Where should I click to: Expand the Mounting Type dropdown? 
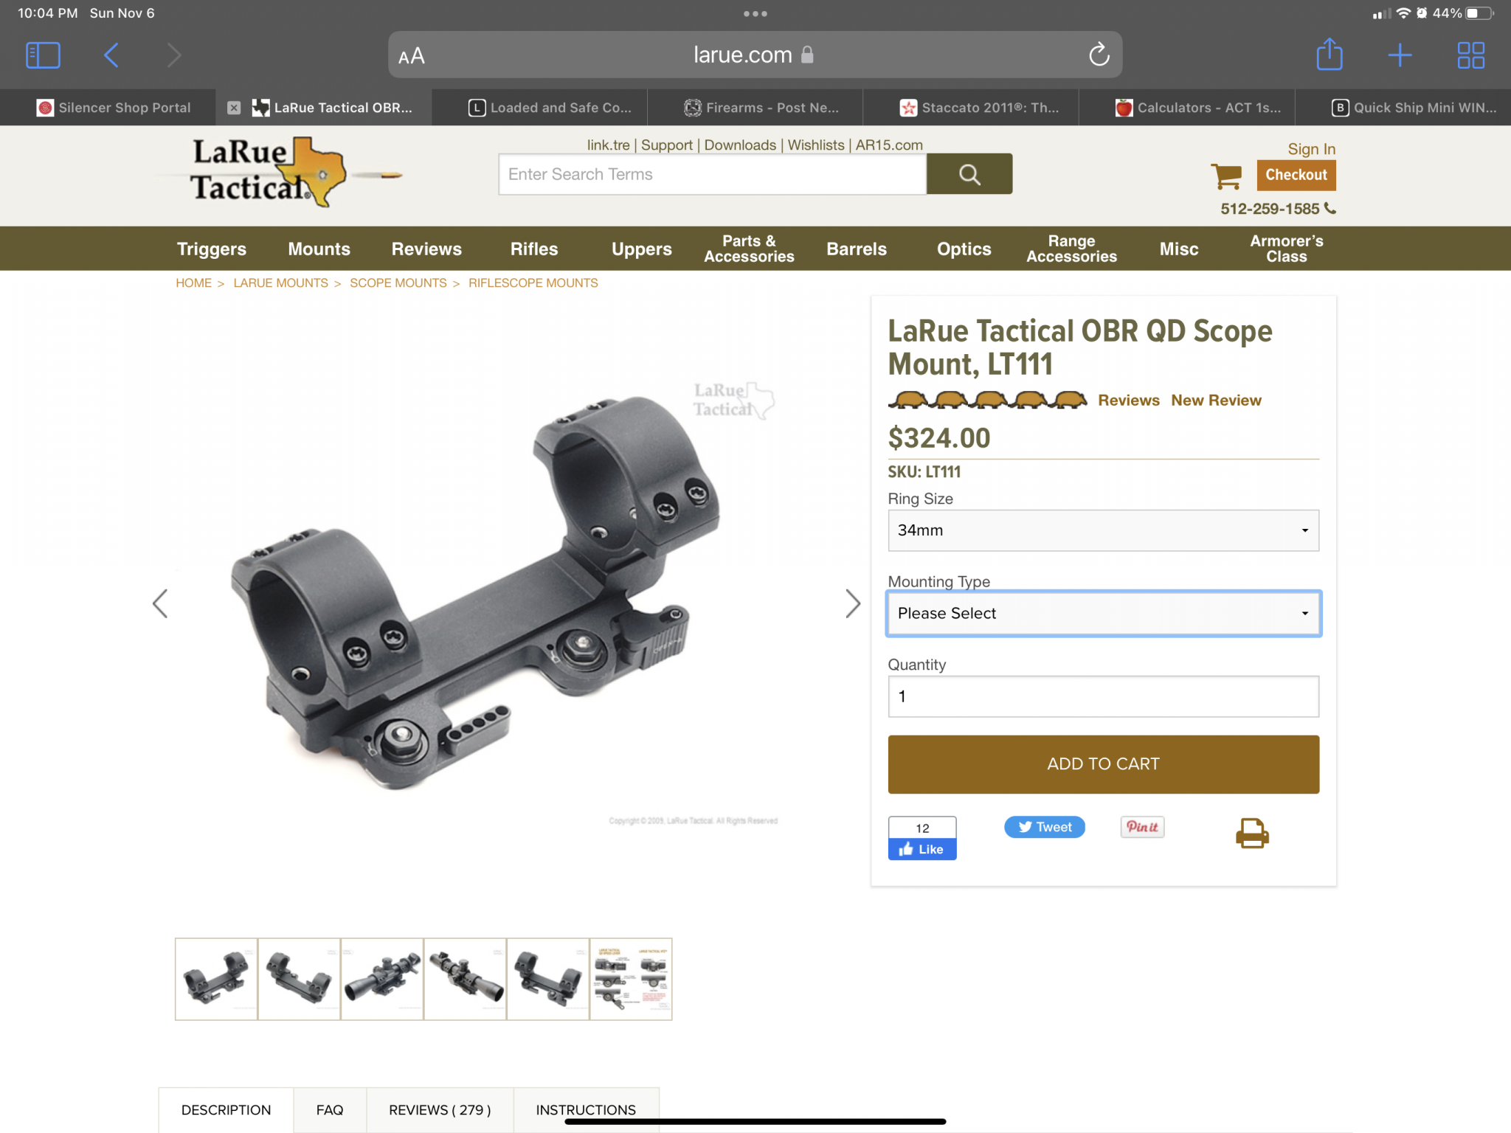pyautogui.click(x=1103, y=614)
